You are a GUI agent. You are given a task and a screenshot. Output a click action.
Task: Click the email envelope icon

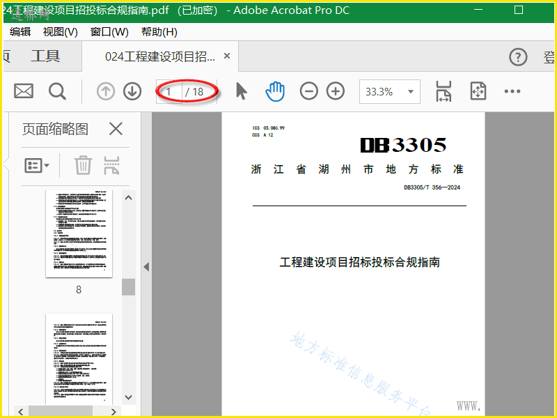pyautogui.click(x=24, y=91)
